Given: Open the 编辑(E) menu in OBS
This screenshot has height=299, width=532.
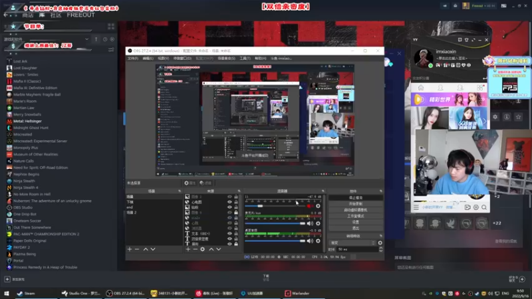Looking at the screenshot, I should pos(148,58).
